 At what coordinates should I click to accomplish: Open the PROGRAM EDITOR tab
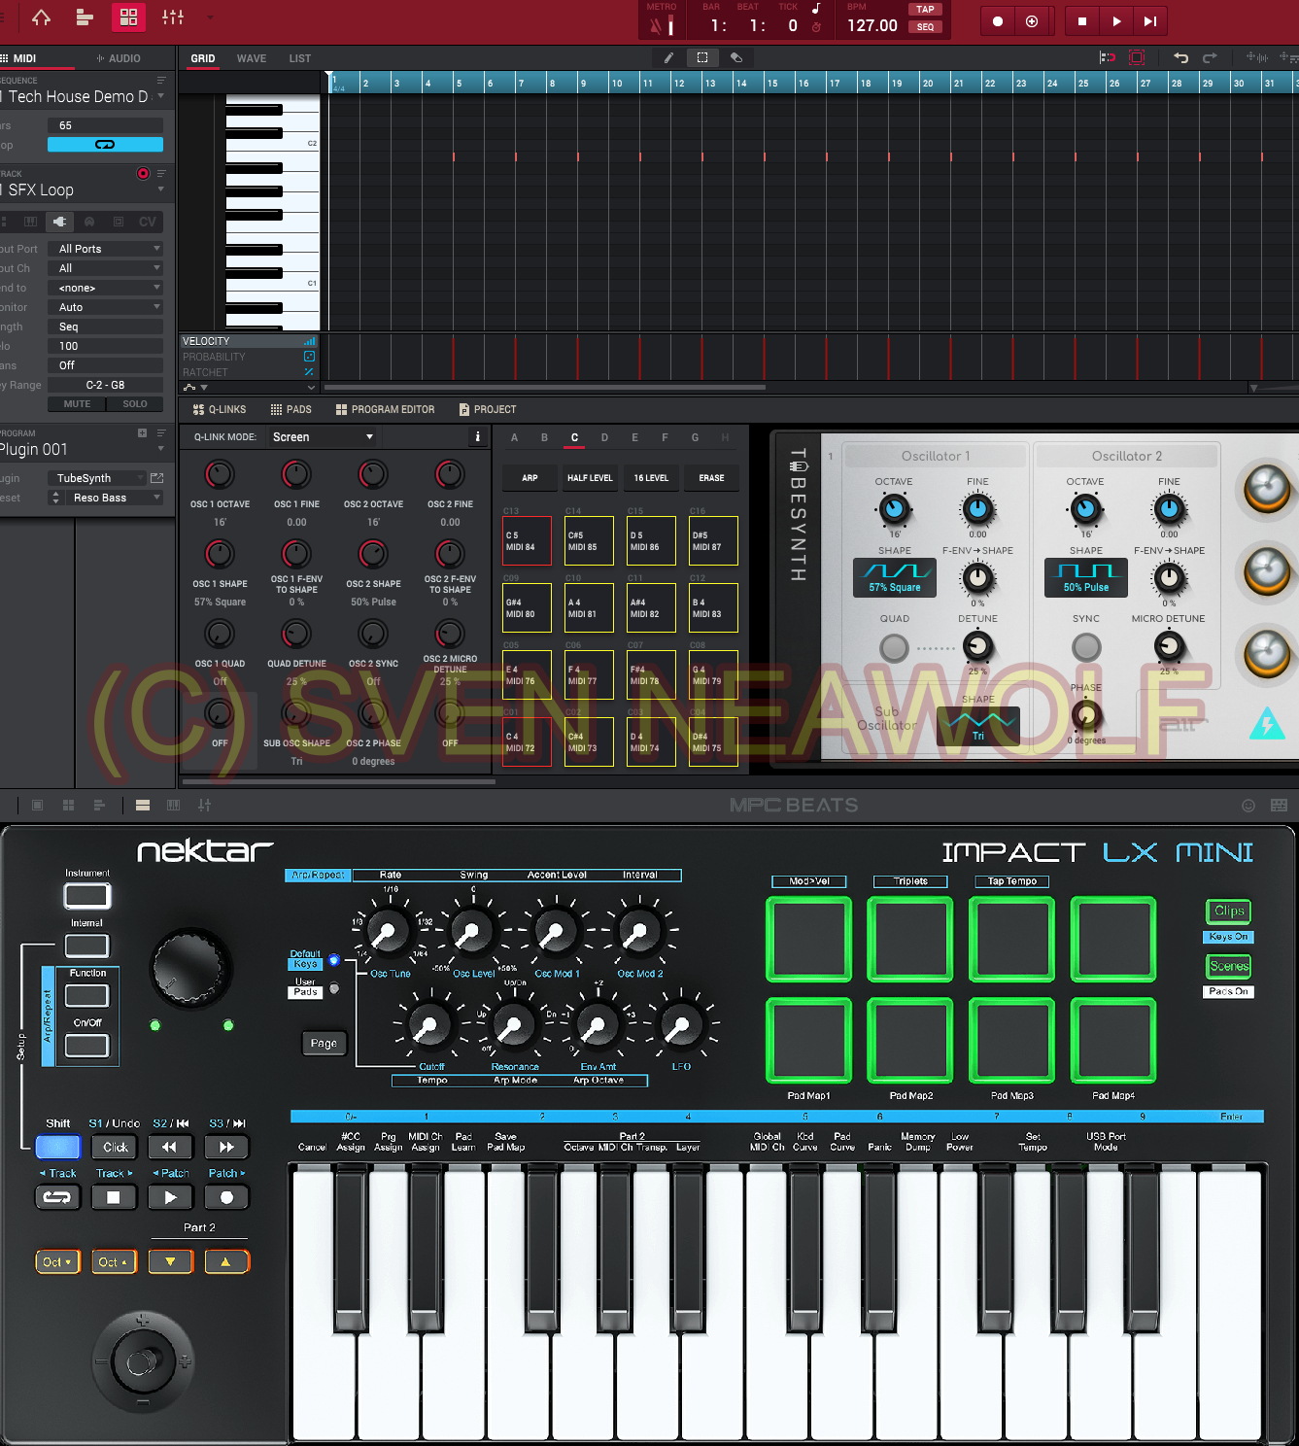385,410
